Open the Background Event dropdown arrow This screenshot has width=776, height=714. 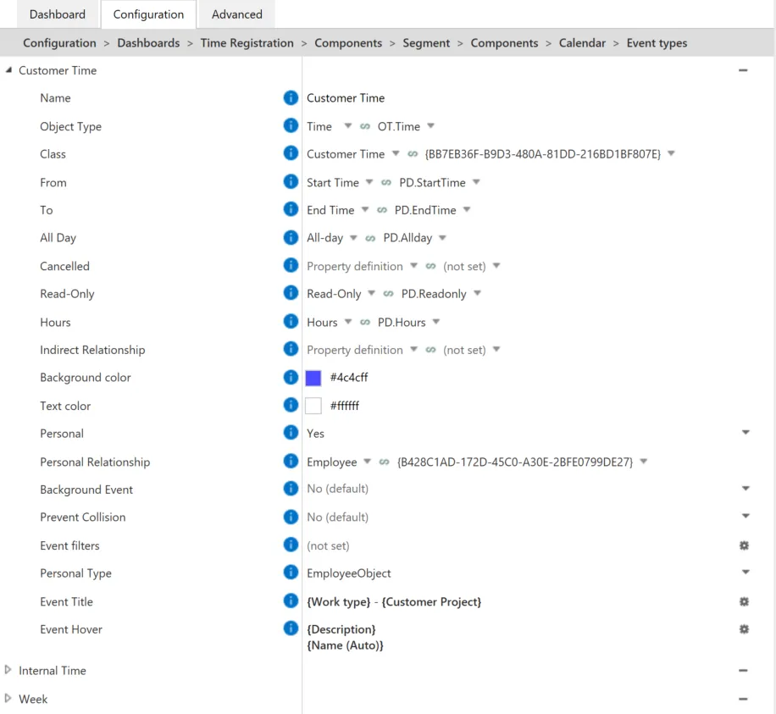(x=746, y=489)
